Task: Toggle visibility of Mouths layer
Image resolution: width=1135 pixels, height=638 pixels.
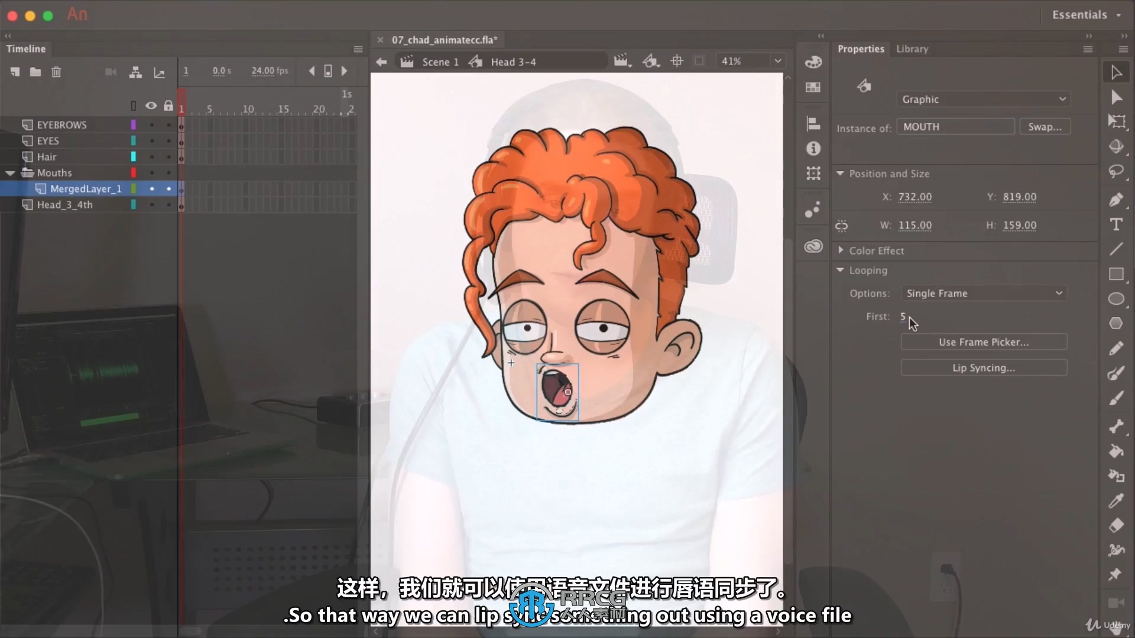Action: (151, 172)
